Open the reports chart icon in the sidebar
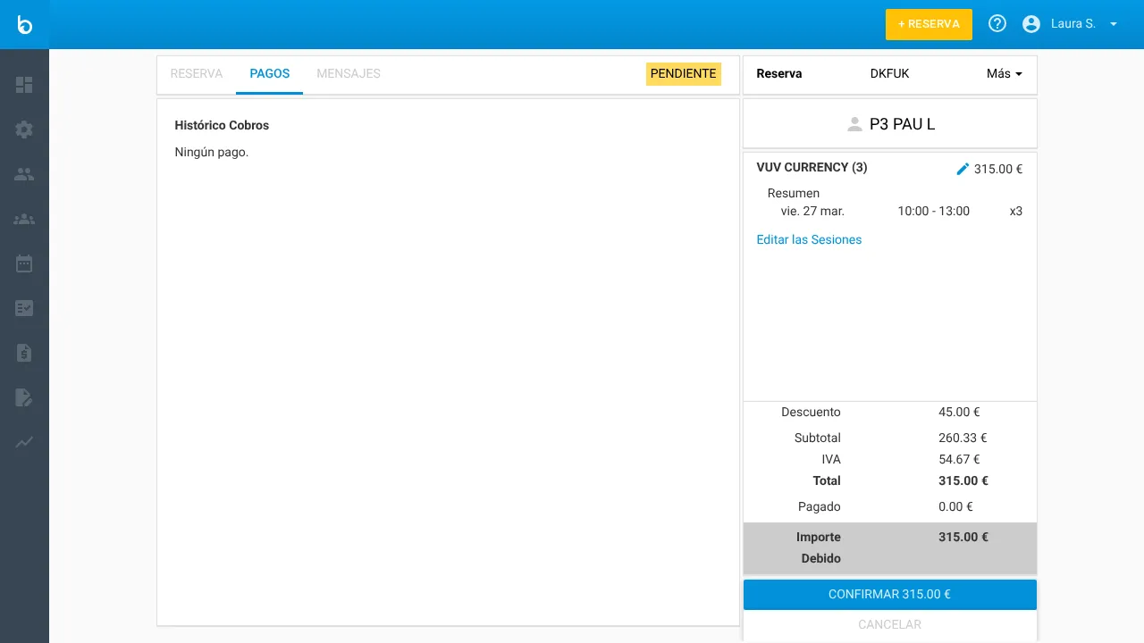Image resolution: width=1144 pixels, height=643 pixels. (x=25, y=442)
